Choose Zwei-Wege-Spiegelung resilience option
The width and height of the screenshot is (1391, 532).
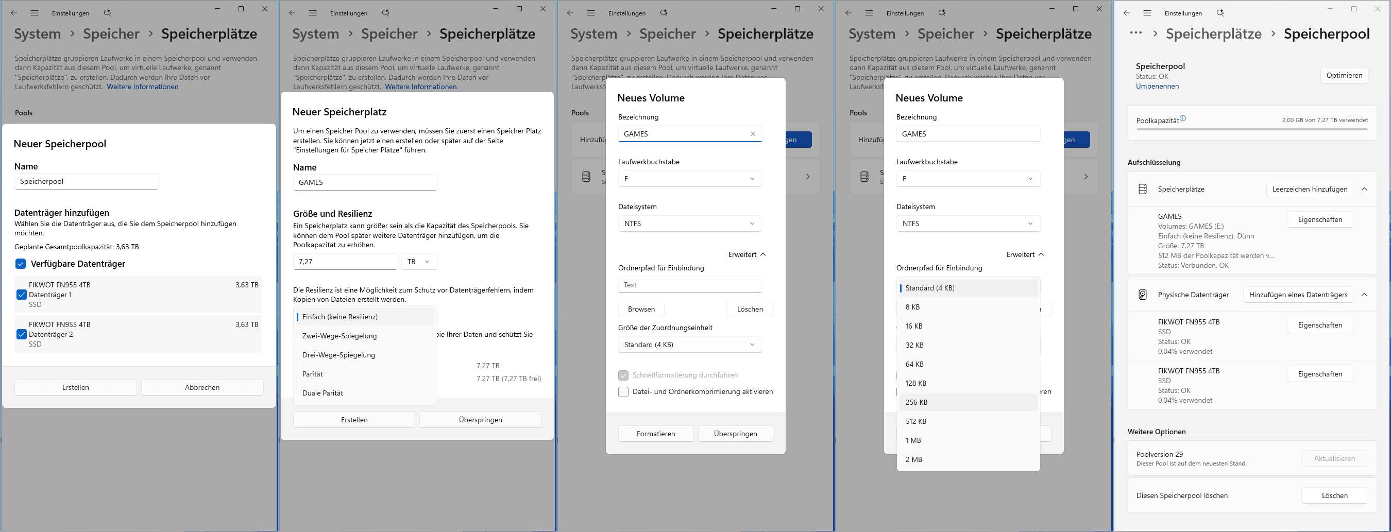(339, 336)
